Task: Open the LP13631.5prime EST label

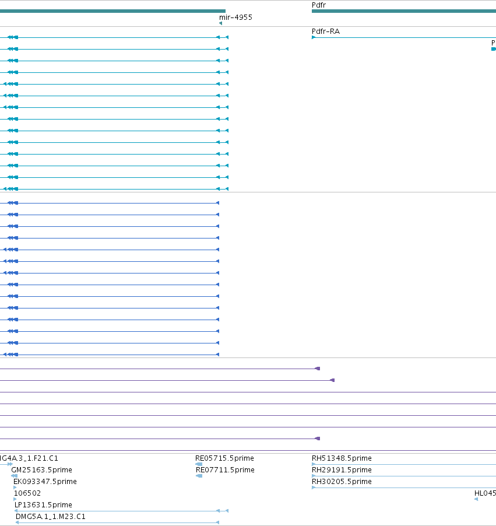Action: pos(43,505)
